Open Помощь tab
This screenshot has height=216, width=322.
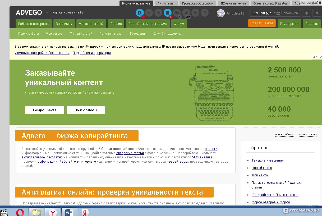pos(312,24)
